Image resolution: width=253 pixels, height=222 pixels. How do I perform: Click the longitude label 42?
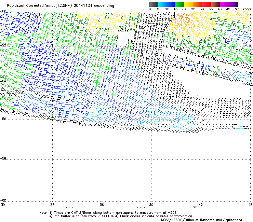pos(201,205)
